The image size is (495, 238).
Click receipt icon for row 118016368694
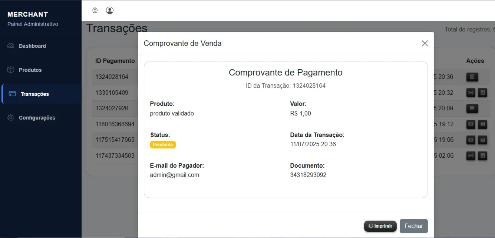click(482, 124)
